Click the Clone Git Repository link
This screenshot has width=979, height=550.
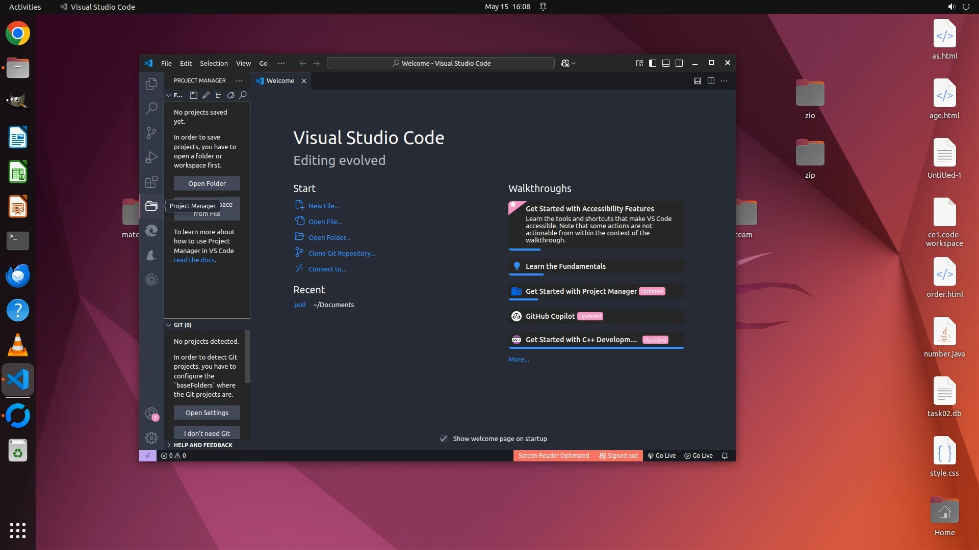pyautogui.click(x=341, y=253)
